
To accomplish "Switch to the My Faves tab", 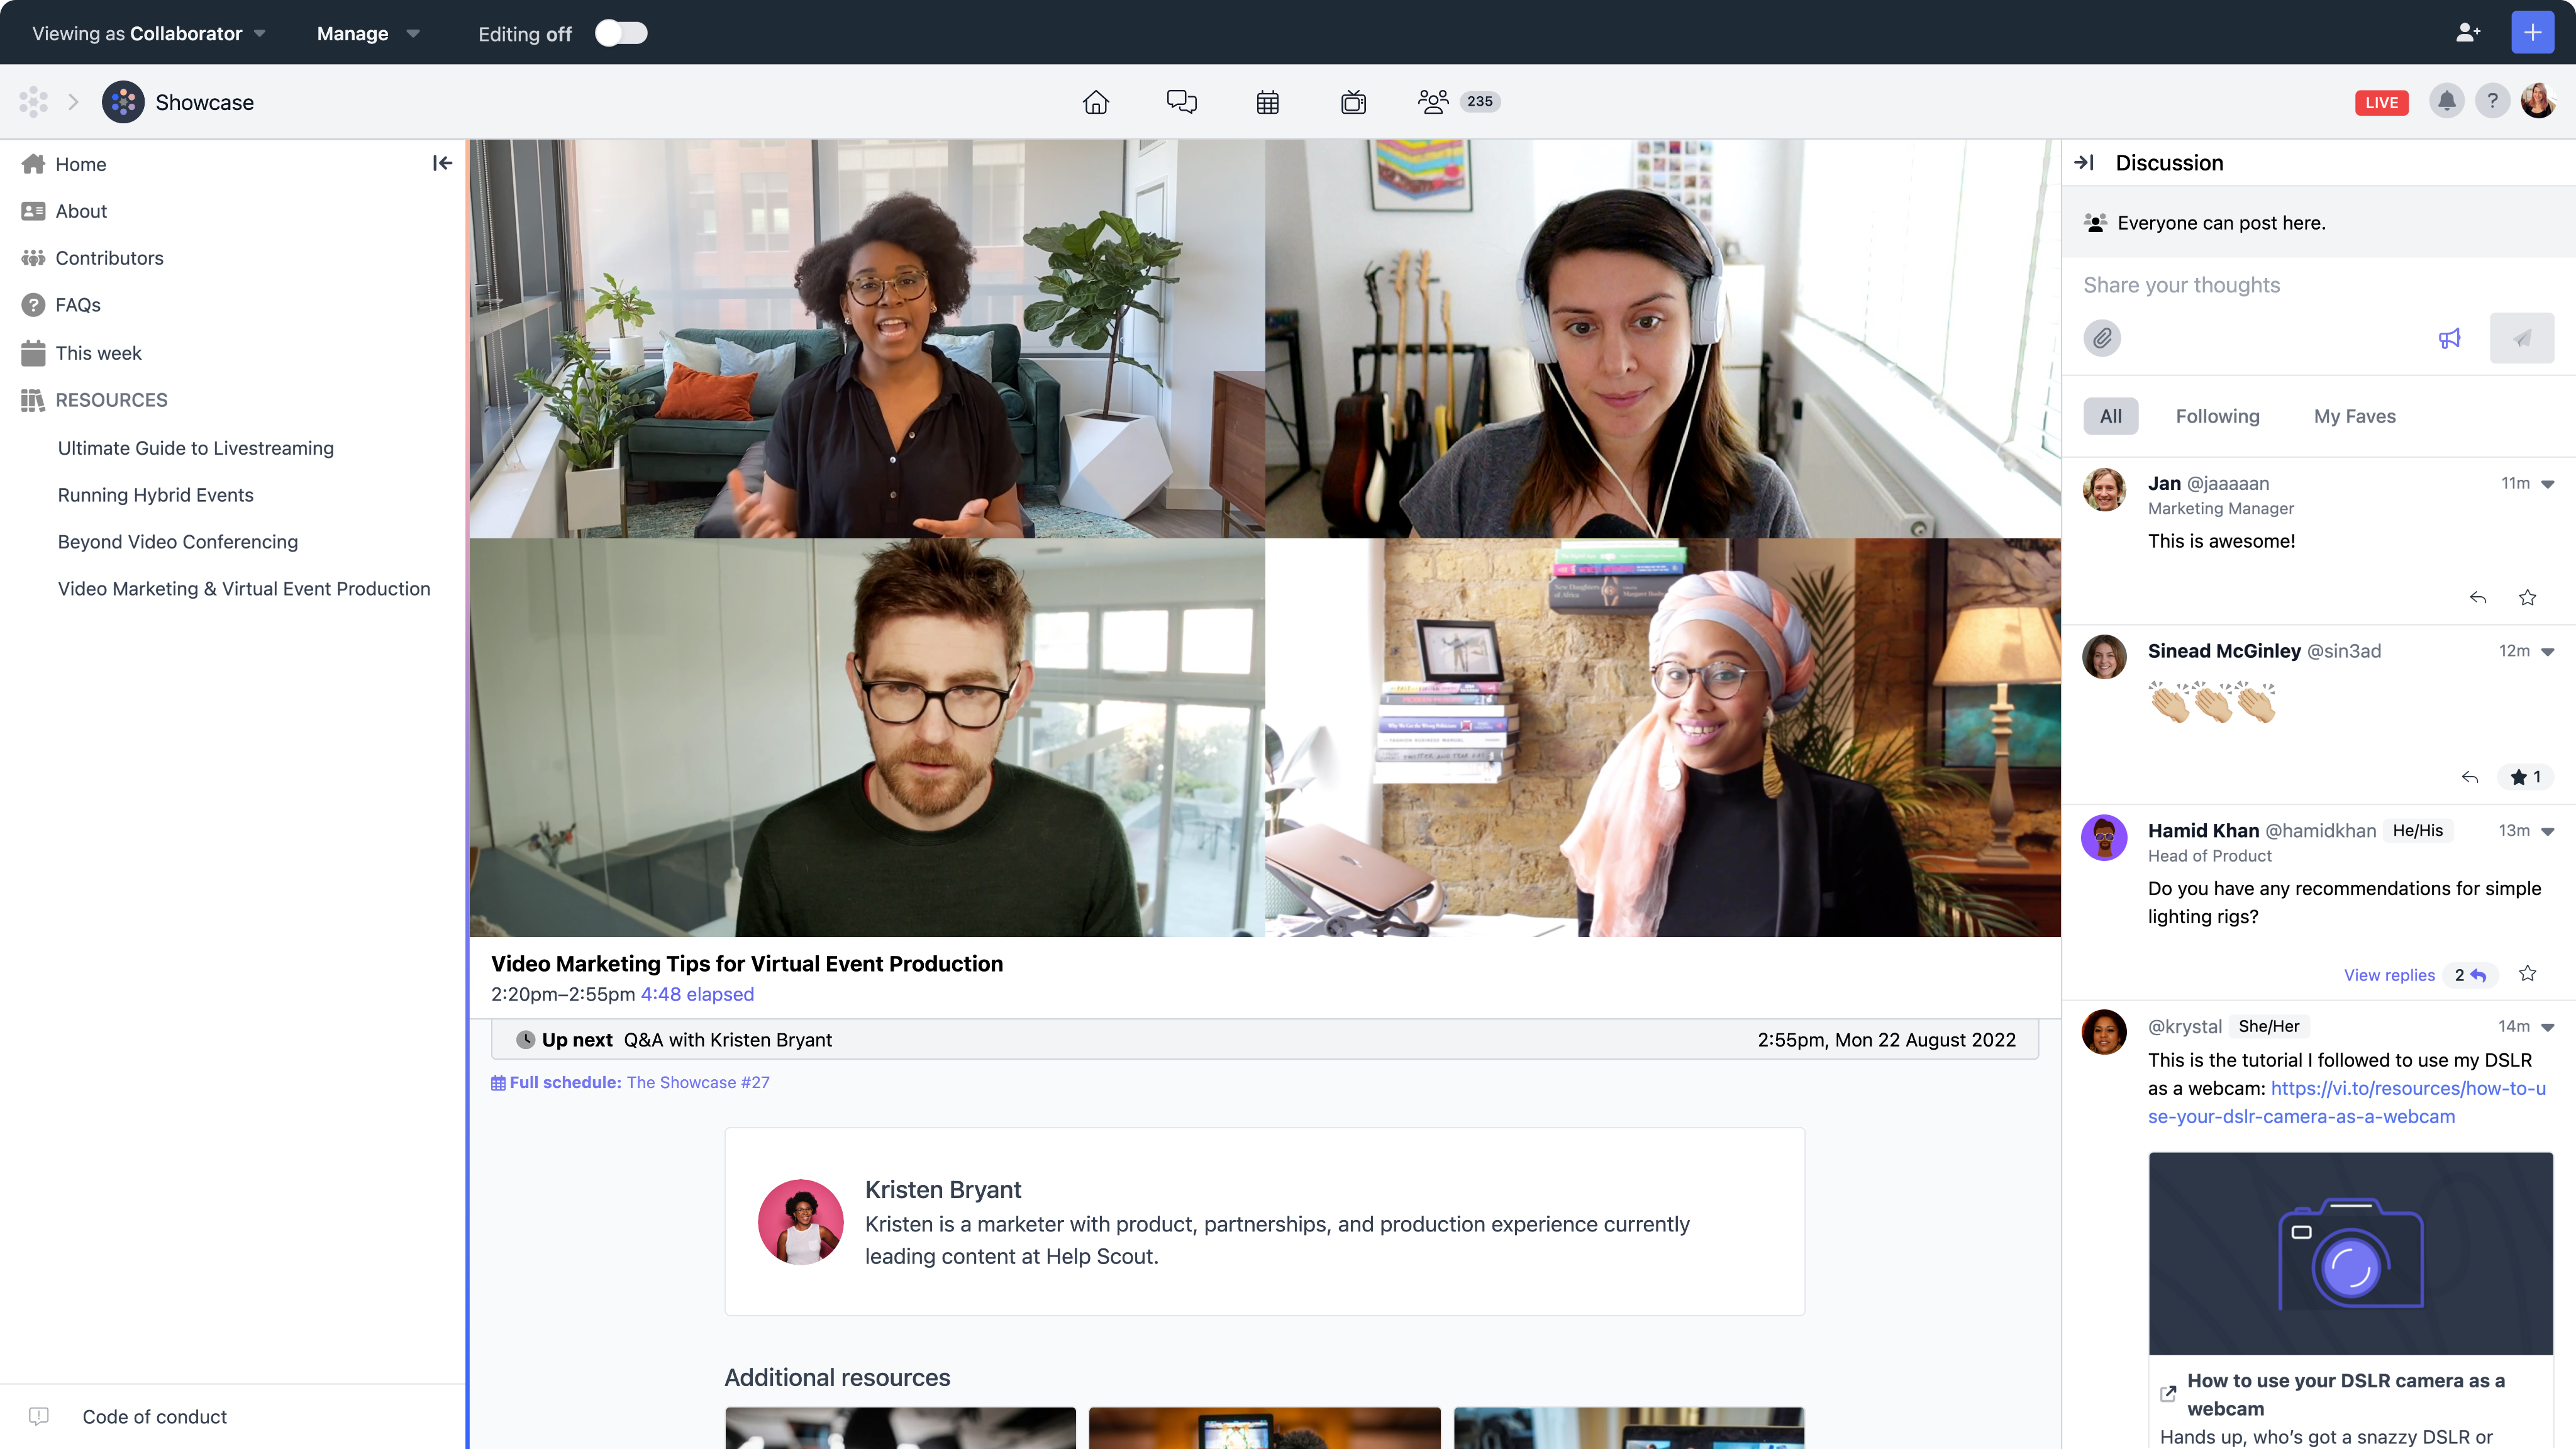I will [x=2354, y=416].
